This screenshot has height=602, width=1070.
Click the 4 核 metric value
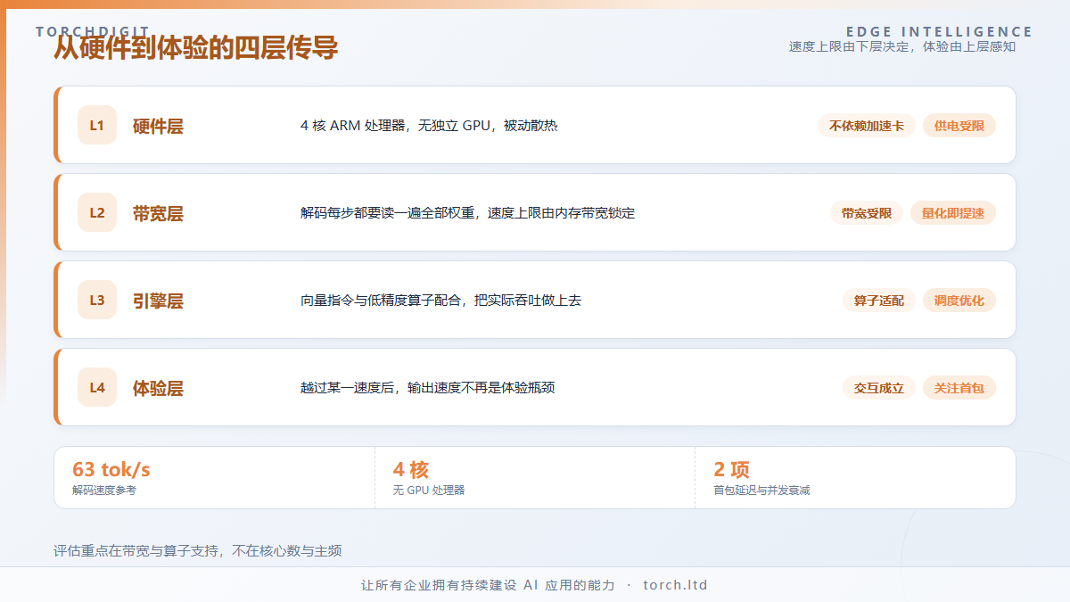click(x=411, y=469)
